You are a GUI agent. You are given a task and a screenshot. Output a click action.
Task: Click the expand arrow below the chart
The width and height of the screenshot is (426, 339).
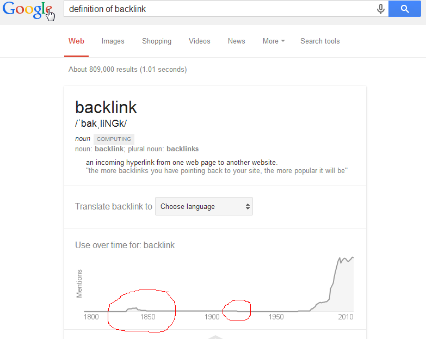(215, 337)
